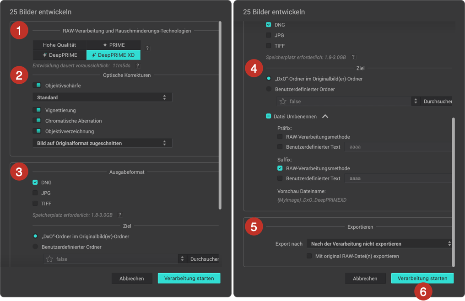Open Bild auf Originalformat zugeschnitten dropdown
Image resolution: width=465 pixels, height=301 pixels.
103,143
